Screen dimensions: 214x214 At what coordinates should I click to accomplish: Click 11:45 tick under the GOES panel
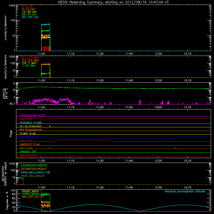(x=129, y=107)
